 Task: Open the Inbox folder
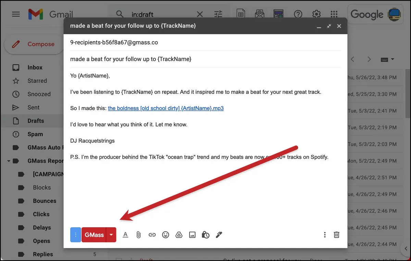click(35, 67)
